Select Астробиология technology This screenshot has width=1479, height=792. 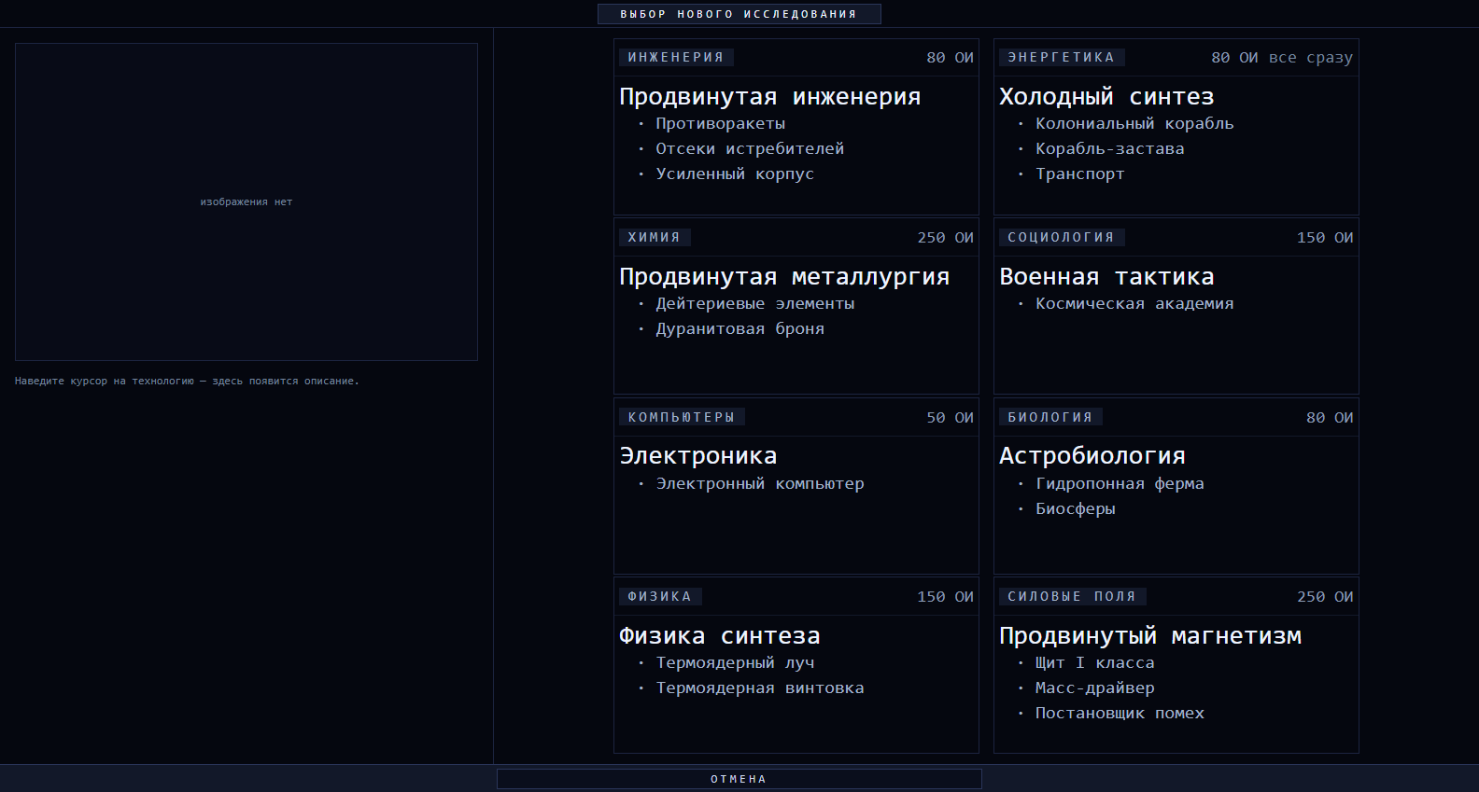1176,486
